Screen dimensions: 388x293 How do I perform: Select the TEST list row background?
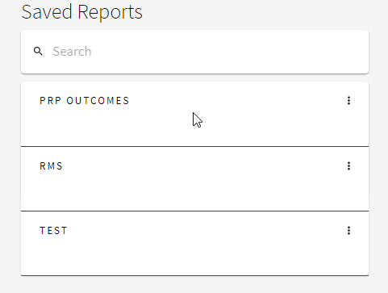click(194, 244)
